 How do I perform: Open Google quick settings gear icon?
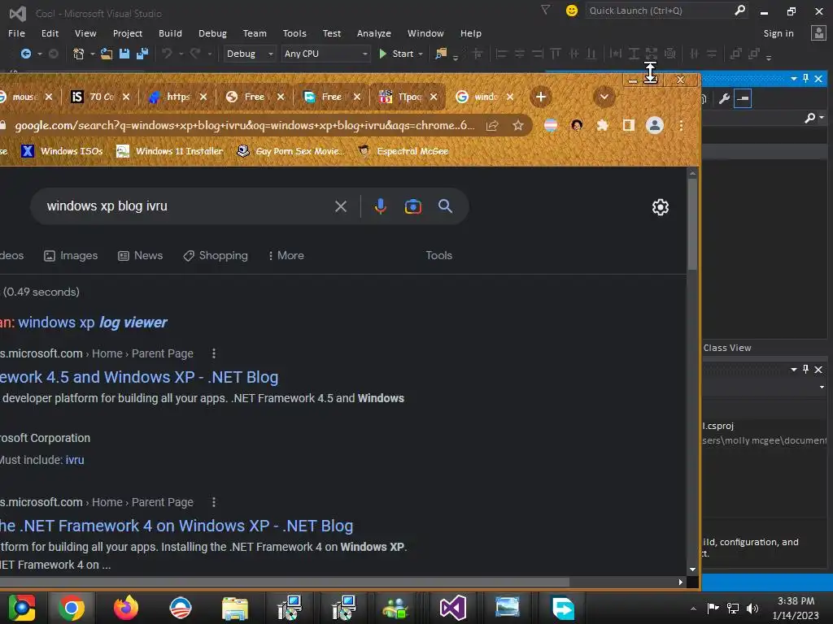661,207
